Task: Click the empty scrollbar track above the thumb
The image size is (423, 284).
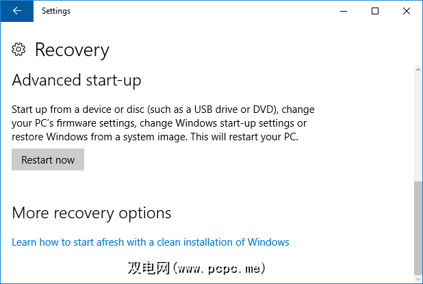Action: coord(418,123)
